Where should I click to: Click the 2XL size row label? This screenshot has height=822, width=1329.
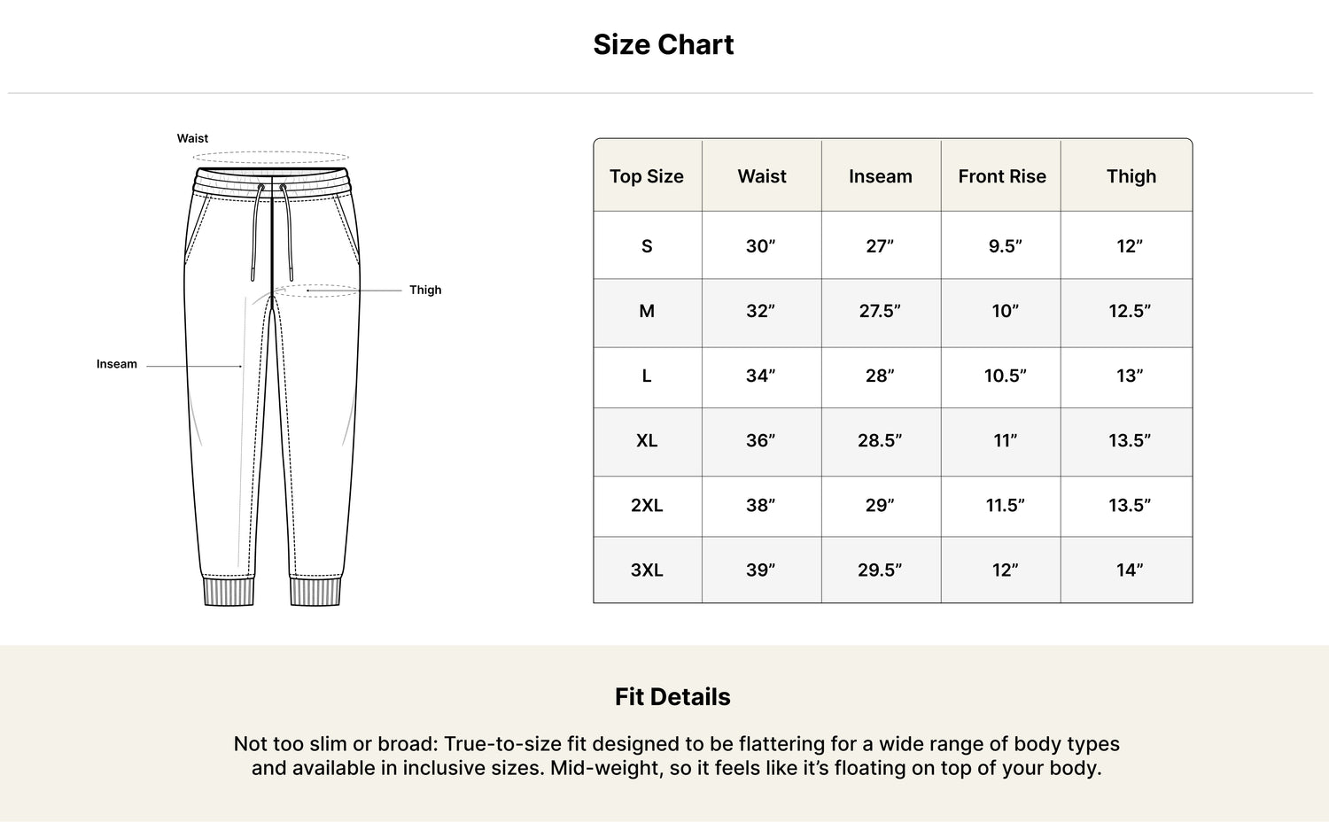click(x=647, y=505)
